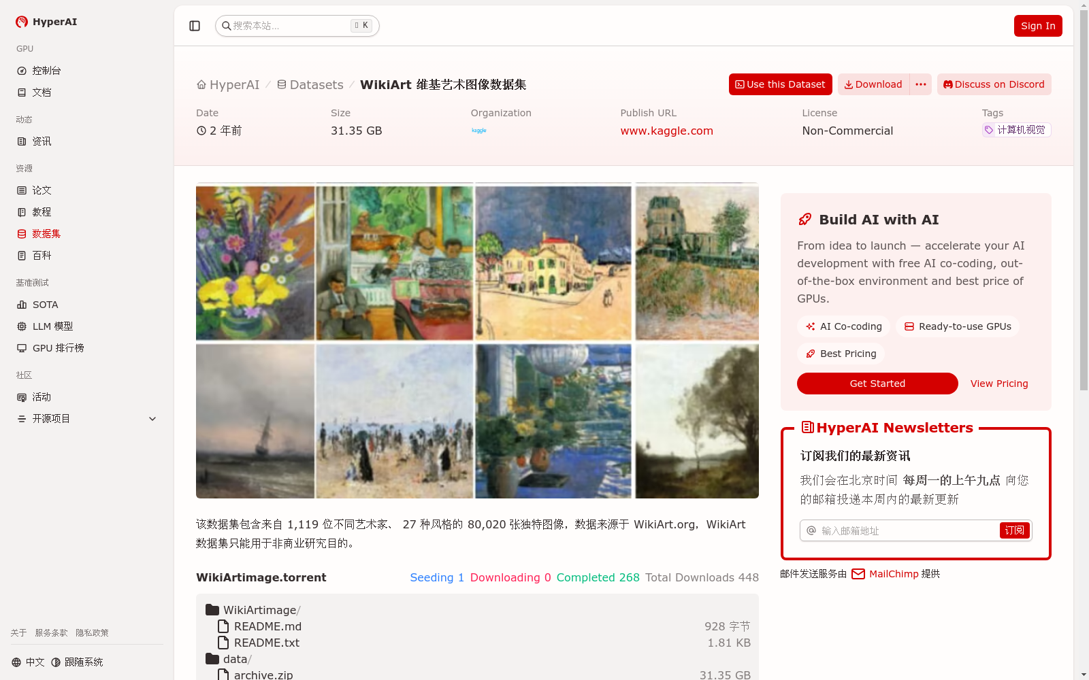This screenshot has height=680, width=1089.
Task: Switch language via 中文 globe
Action: (x=28, y=662)
